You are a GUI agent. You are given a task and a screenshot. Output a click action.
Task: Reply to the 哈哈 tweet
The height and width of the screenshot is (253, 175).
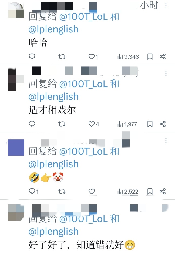[32, 56]
